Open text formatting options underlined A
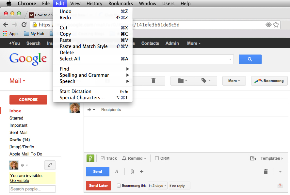This screenshot has height=195, width=290. point(116,172)
